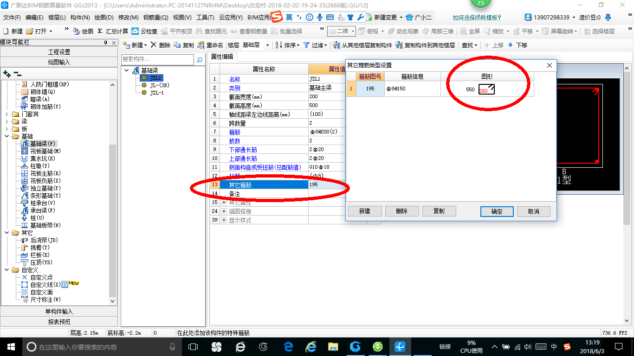This screenshot has height=356, width=634.
Task: Click 从其他楼层复制构件 button
Action: (x=363, y=45)
